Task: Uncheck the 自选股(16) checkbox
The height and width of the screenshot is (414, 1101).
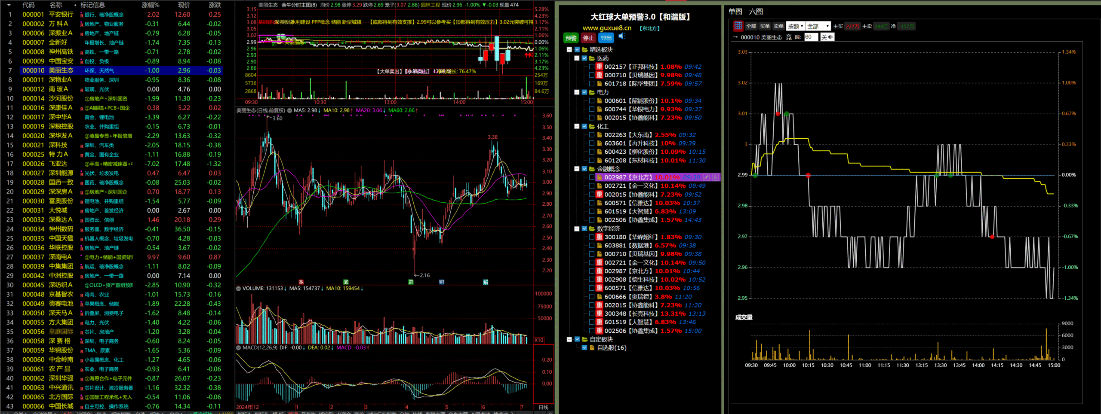Action: point(584,348)
